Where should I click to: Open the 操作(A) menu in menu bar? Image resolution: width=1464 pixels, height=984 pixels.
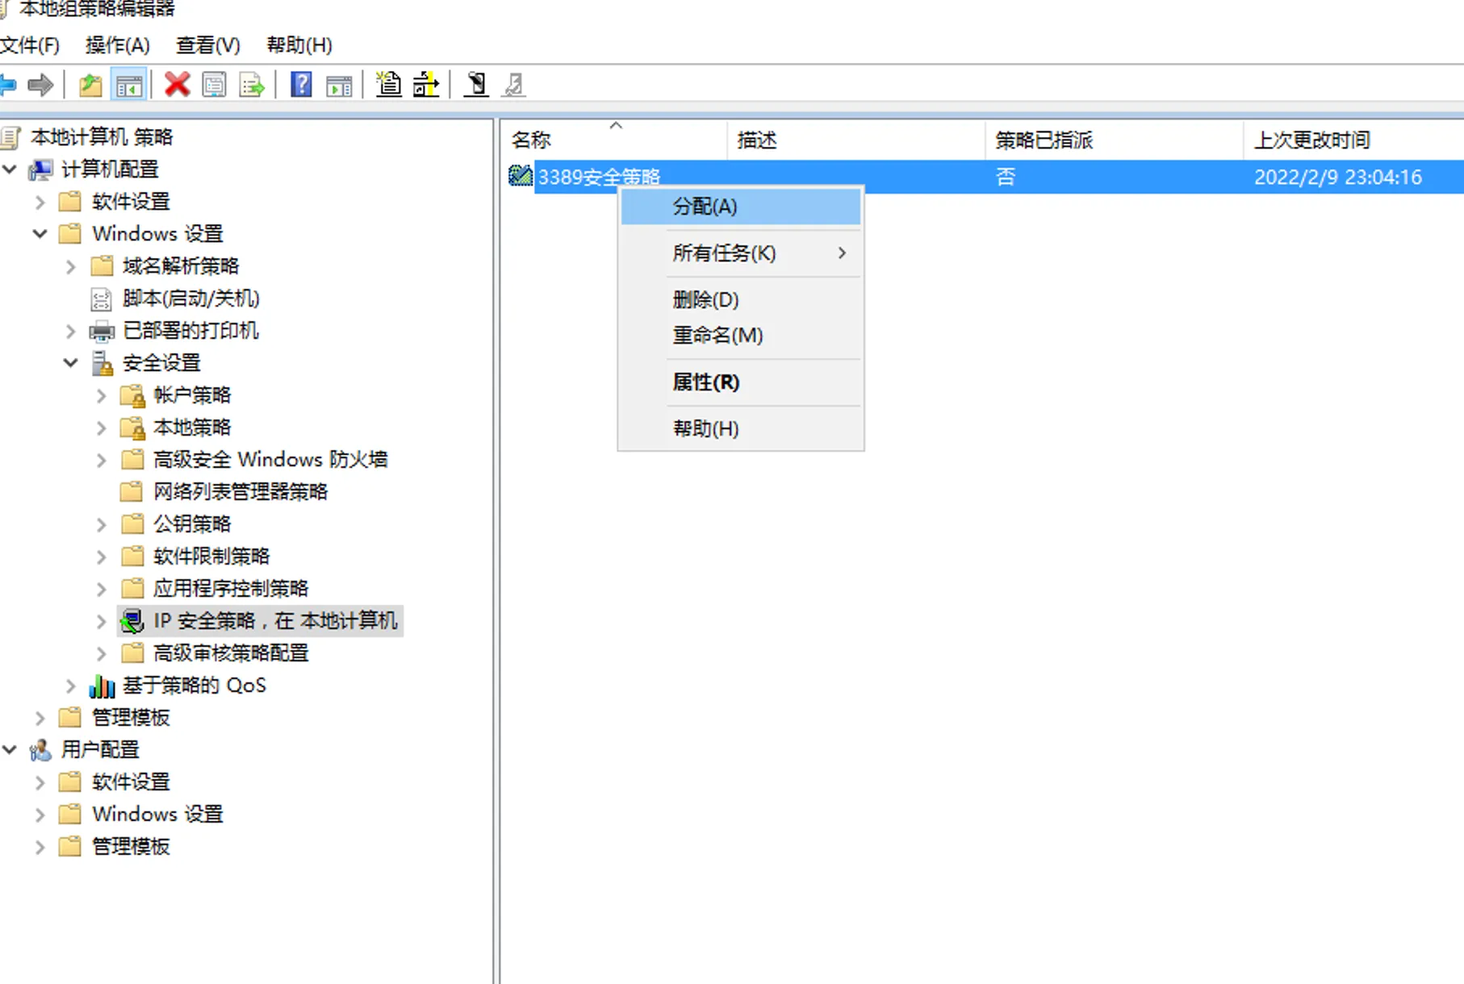pyautogui.click(x=118, y=45)
